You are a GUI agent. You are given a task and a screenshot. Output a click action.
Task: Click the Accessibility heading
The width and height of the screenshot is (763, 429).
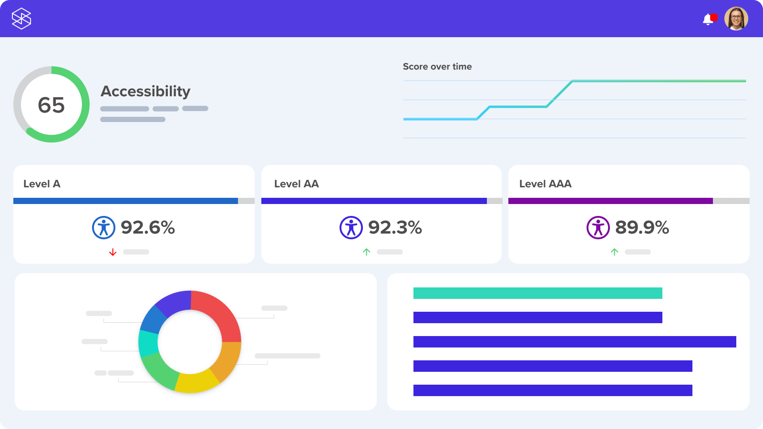pyautogui.click(x=145, y=91)
